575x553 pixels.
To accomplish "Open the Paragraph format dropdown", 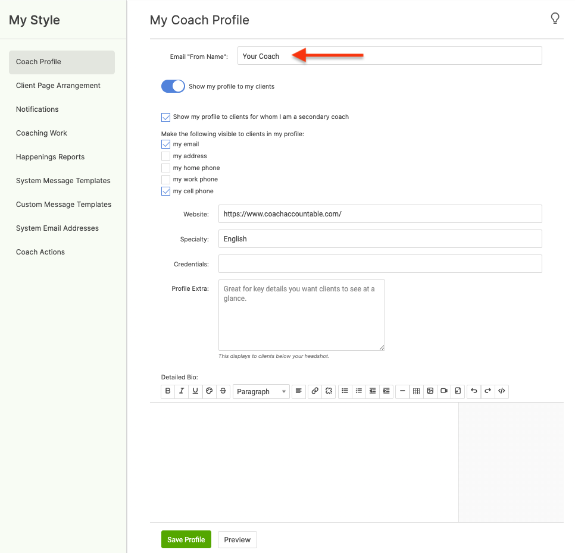I will pyautogui.click(x=261, y=391).
